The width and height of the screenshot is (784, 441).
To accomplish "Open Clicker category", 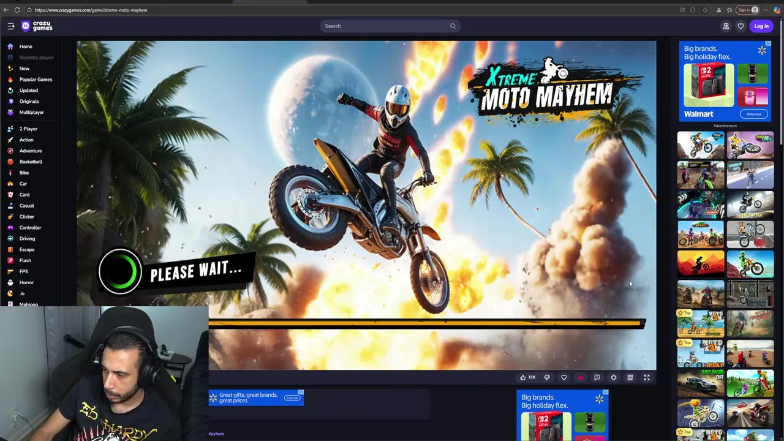I will [26, 217].
